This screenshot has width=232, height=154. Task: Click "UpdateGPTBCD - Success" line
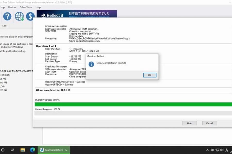pyautogui.click(x=59, y=85)
